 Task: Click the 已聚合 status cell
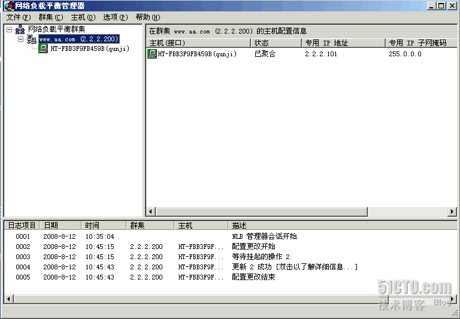(265, 54)
